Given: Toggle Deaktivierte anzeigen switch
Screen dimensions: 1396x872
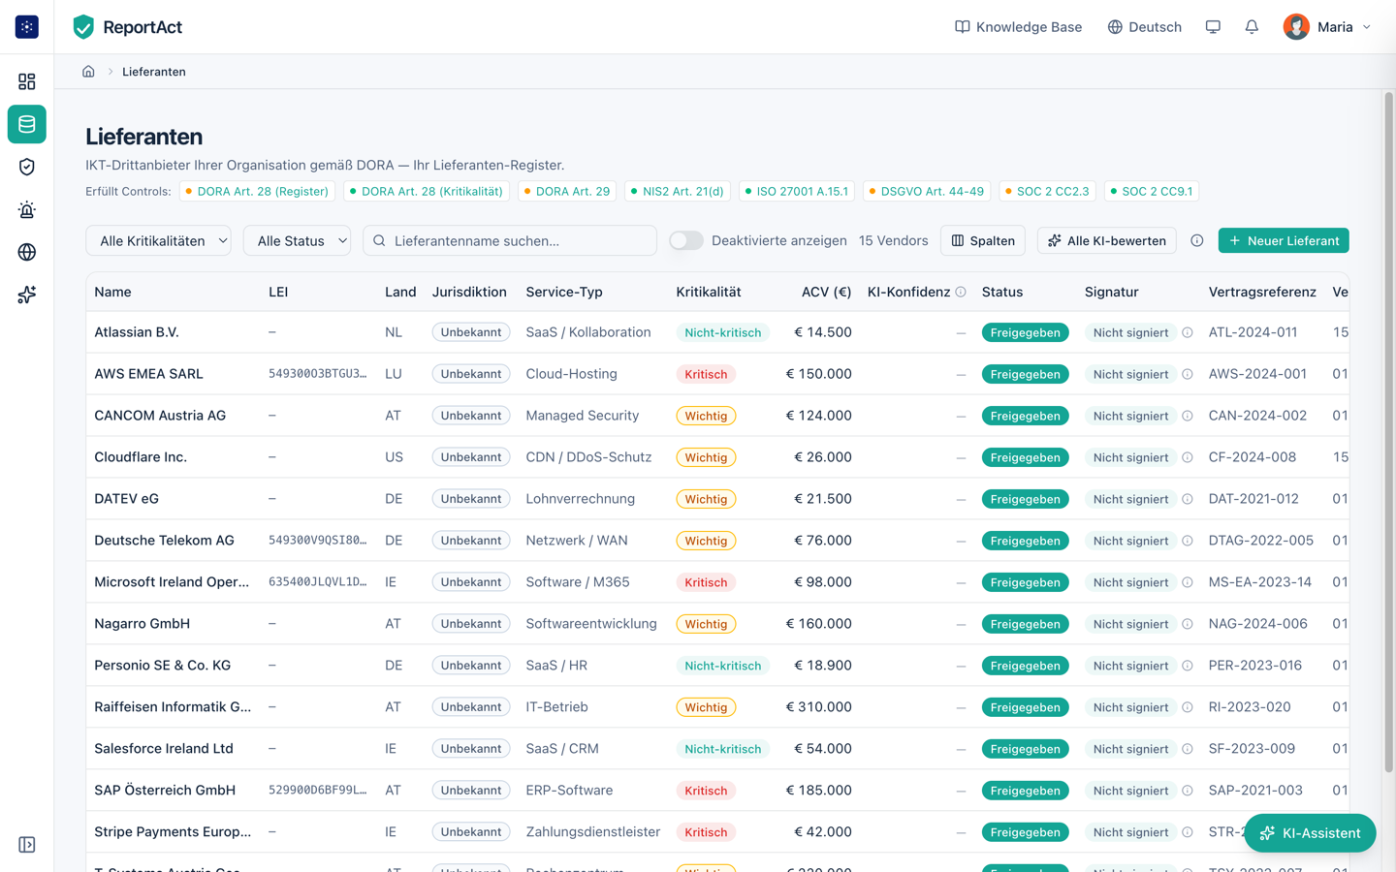Looking at the screenshot, I should (x=685, y=240).
